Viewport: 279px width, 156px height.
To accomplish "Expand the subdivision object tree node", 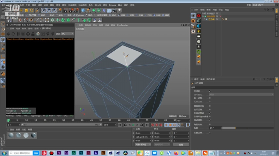I will [203, 16].
